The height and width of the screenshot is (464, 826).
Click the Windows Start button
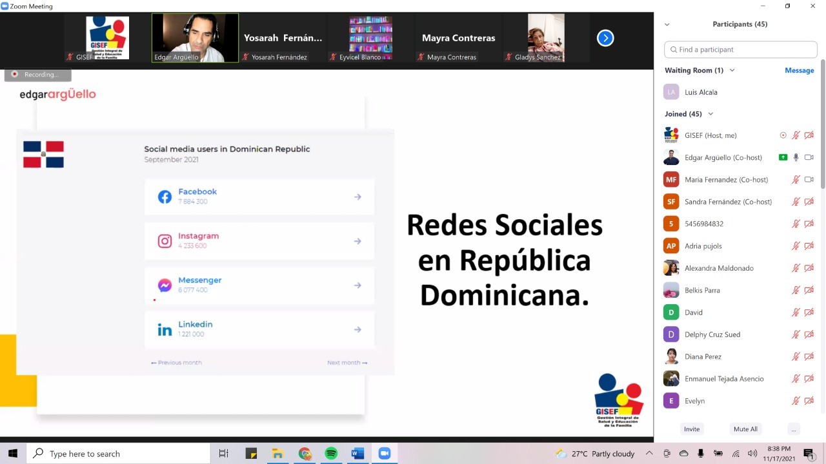13,454
